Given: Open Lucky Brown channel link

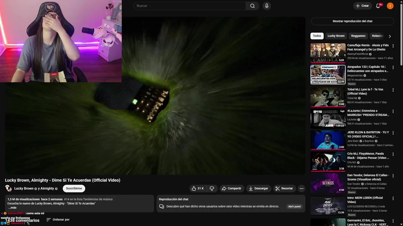Looking at the screenshot, I should click(x=24, y=188).
